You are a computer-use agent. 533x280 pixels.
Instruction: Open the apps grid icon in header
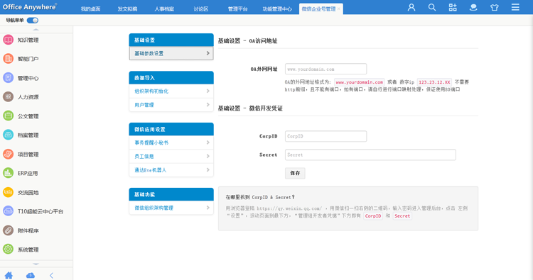(x=453, y=7)
